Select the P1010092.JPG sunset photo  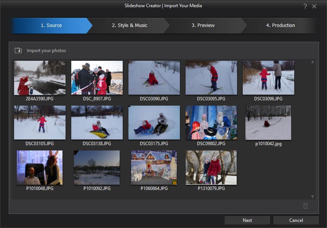(97, 168)
